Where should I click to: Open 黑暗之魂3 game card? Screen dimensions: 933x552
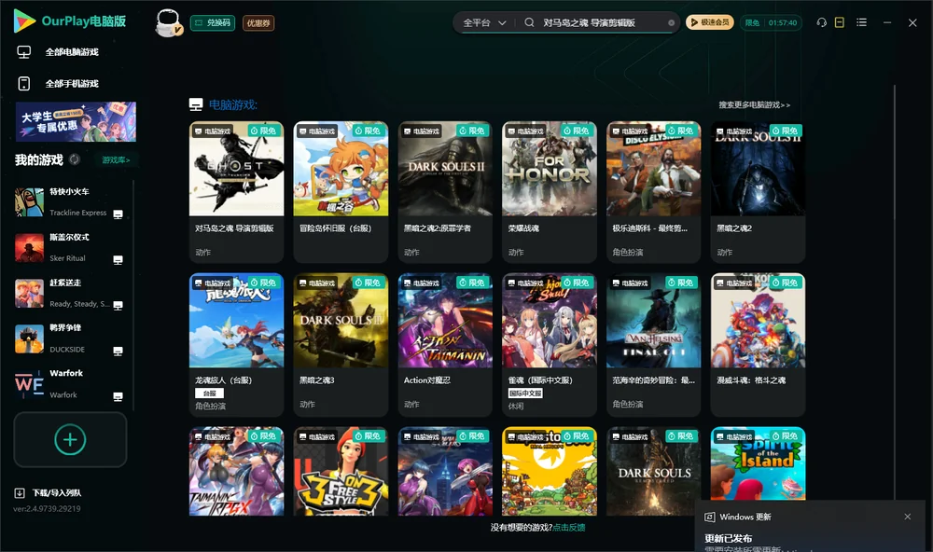tap(341, 344)
